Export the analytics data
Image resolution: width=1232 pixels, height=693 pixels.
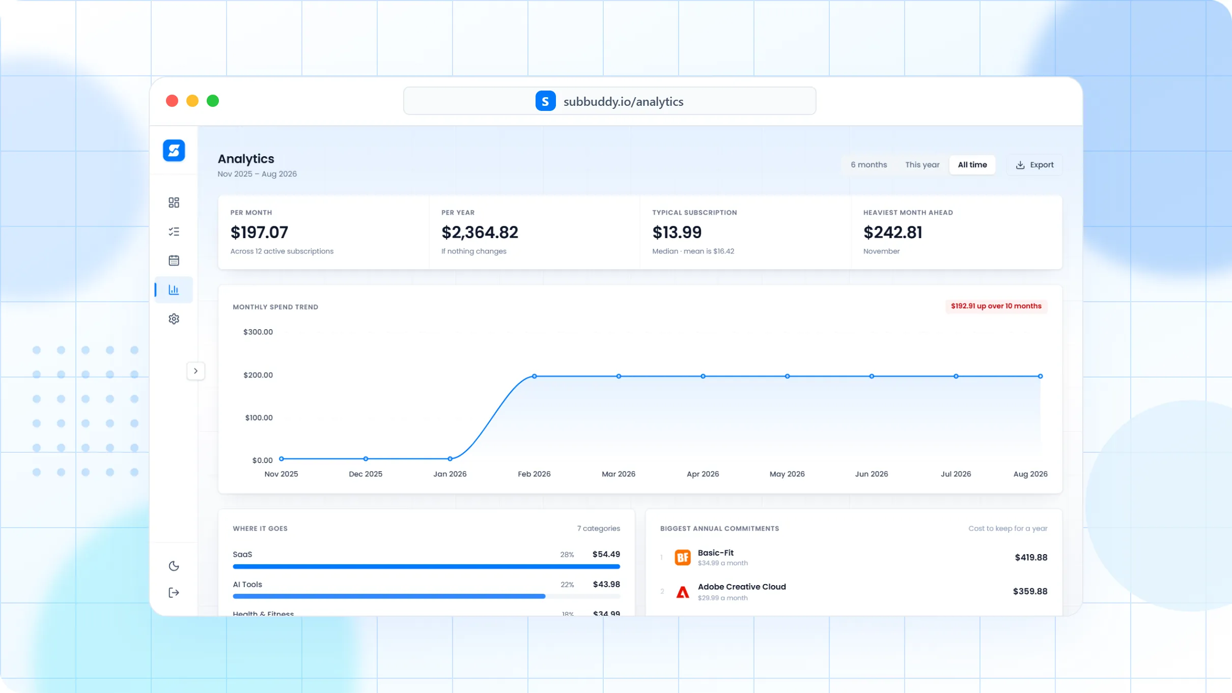click(x=1034, y=165)
